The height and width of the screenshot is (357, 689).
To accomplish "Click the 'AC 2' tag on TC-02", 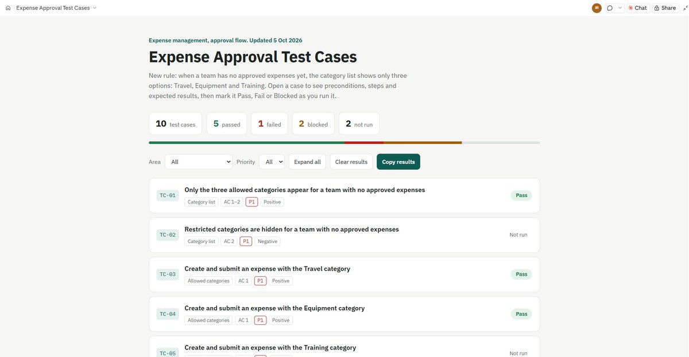I will coord(229,241).
